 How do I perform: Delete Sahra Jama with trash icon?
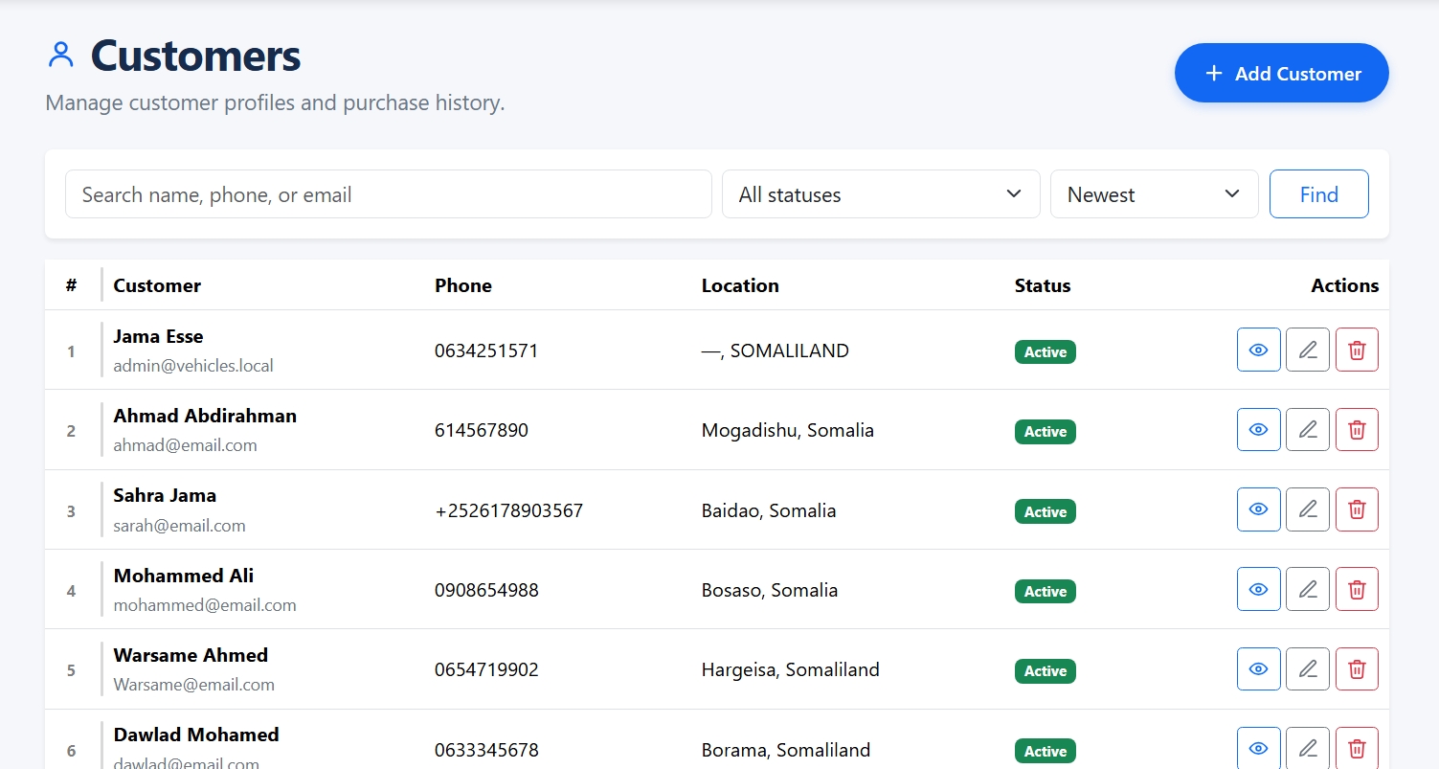[x=1357, y=509]
